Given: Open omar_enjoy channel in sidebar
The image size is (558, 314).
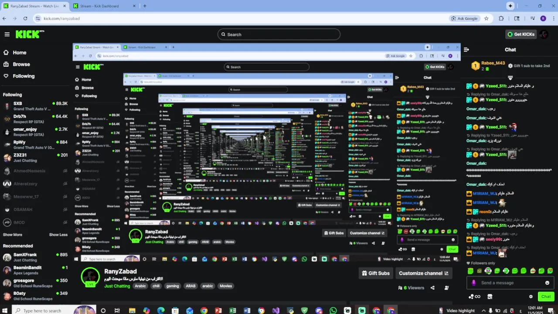Looking at the screenshot, I should 35,132.
